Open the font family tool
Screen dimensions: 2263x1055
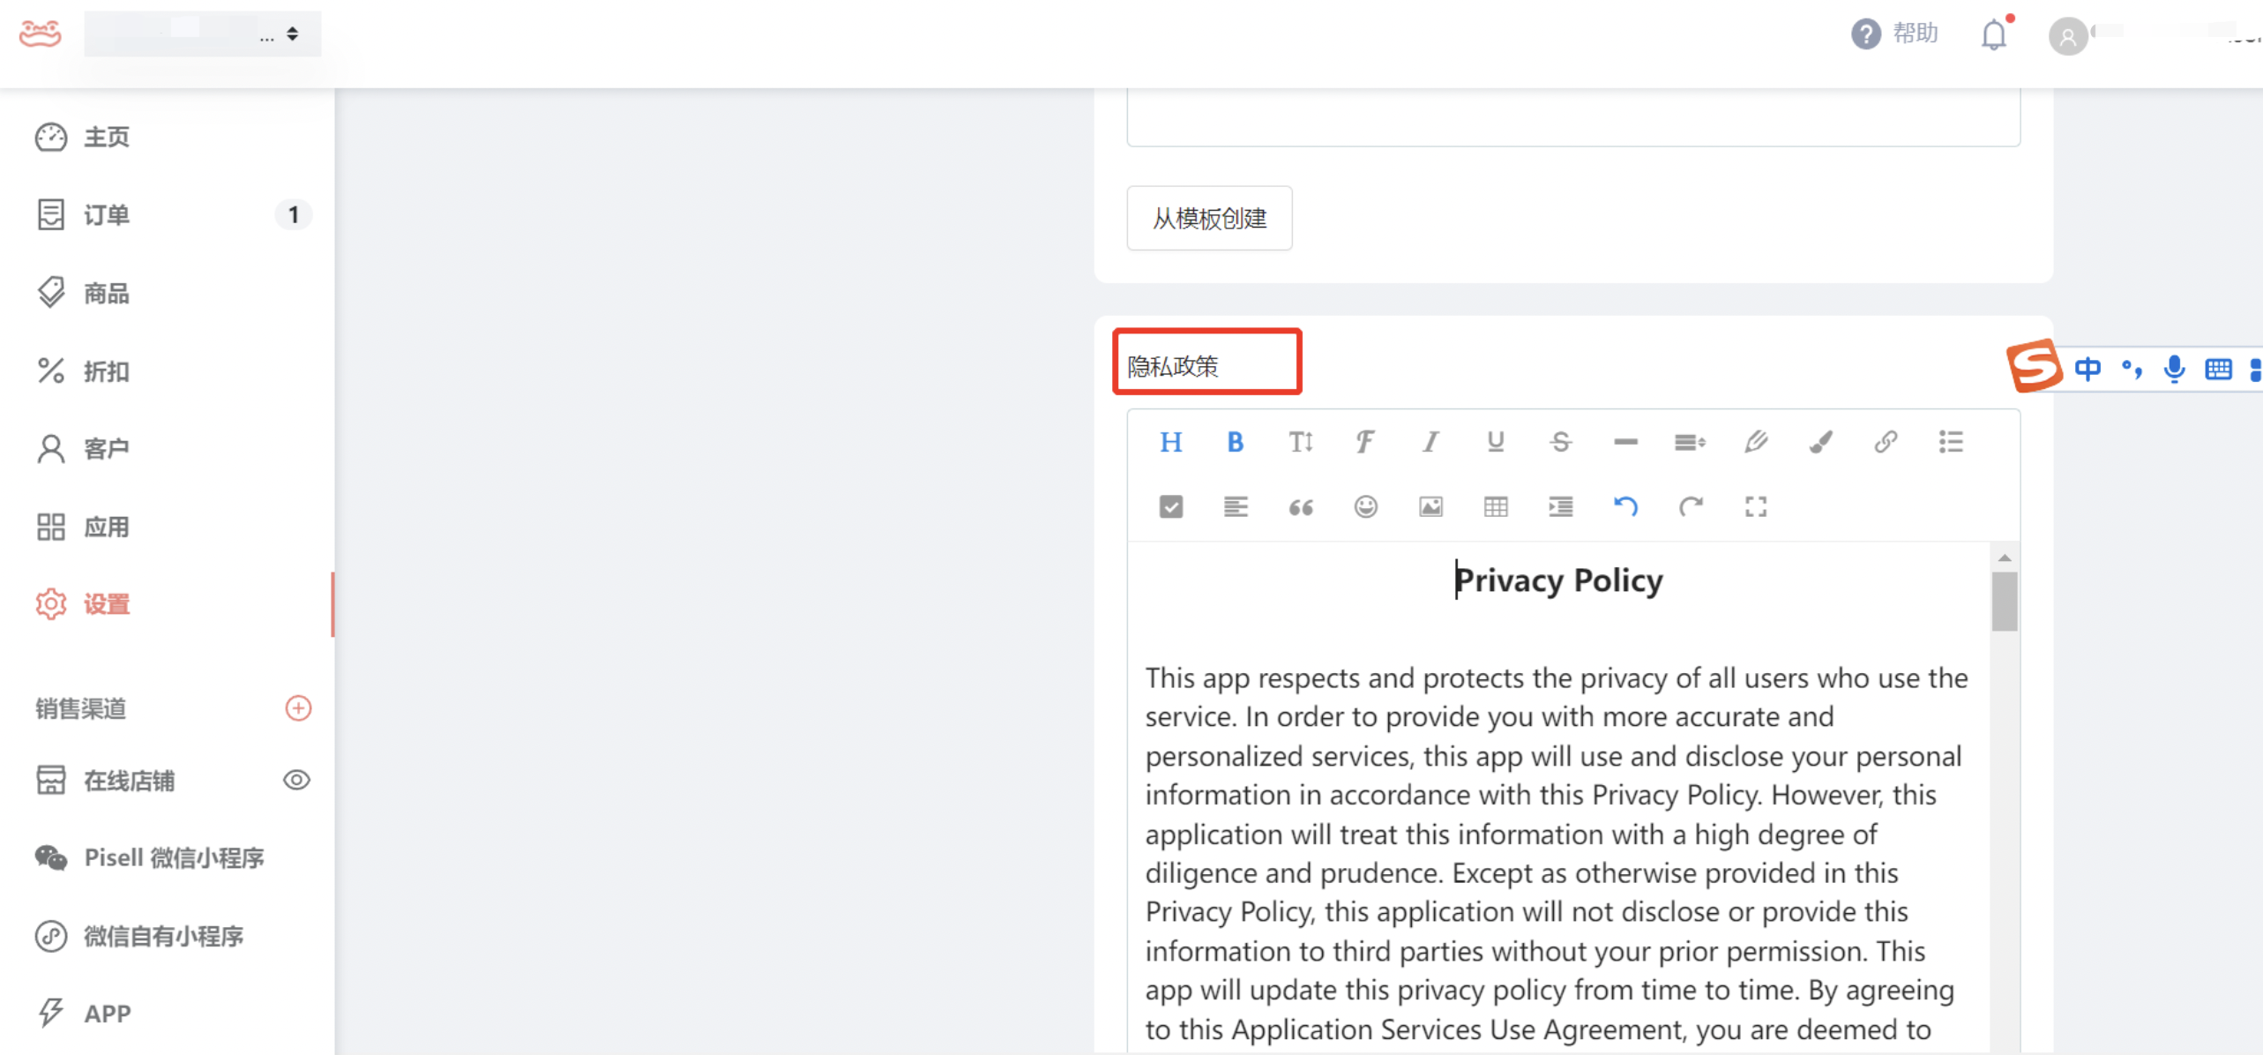1365,442
